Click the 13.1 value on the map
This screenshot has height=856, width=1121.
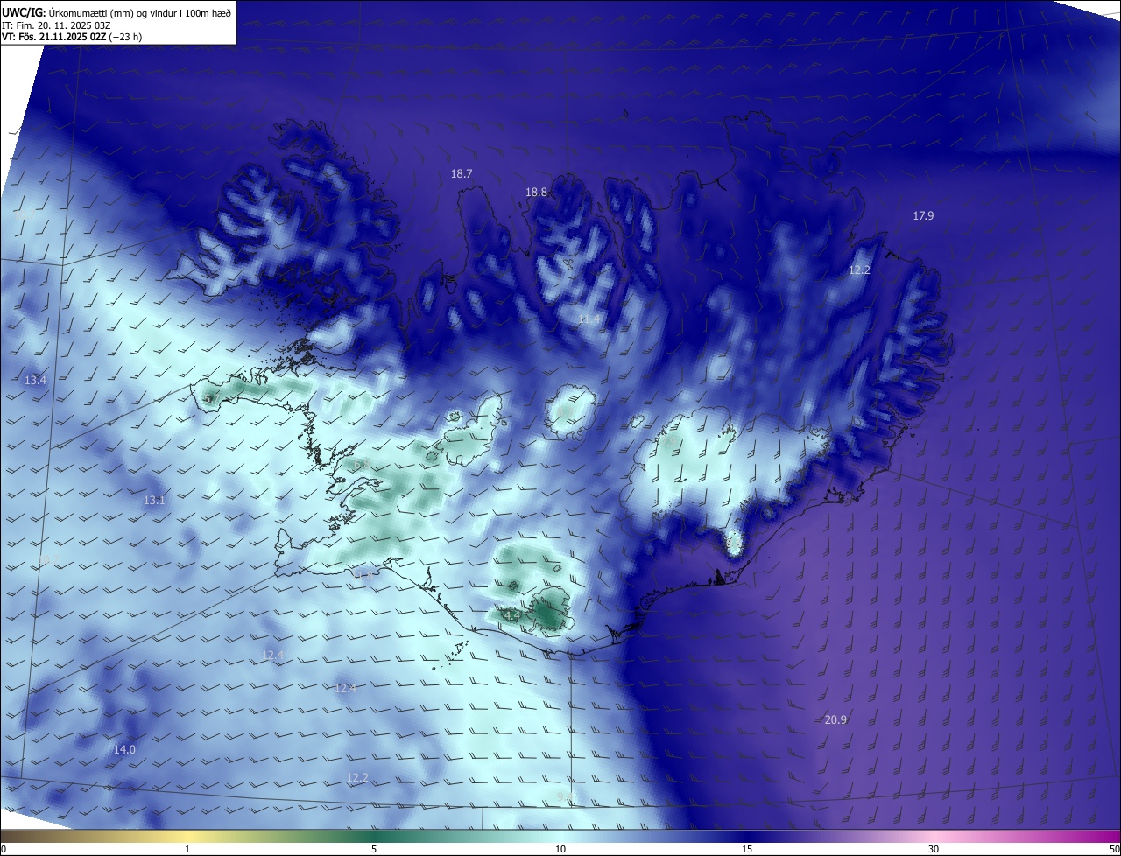tap(154, 501)
